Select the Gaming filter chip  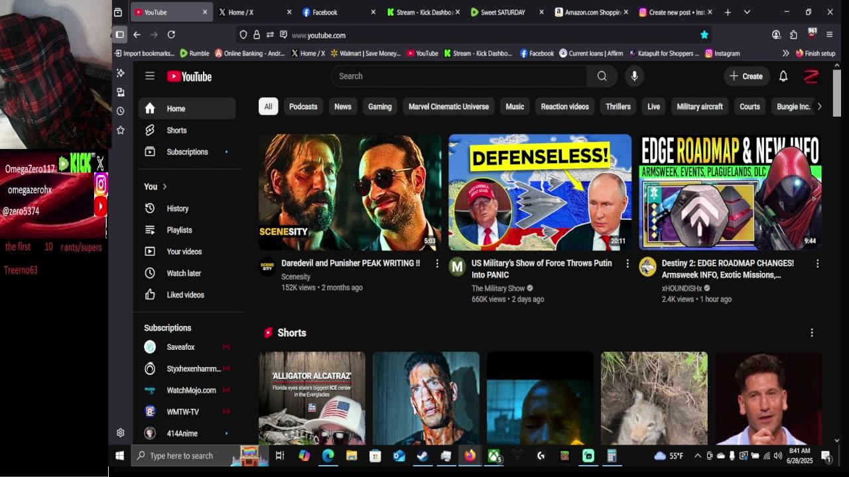click(x=380, y=107)
